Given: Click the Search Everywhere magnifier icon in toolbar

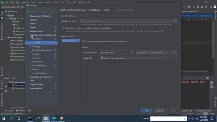Looking at the screenshot, I should coord(211,7).
